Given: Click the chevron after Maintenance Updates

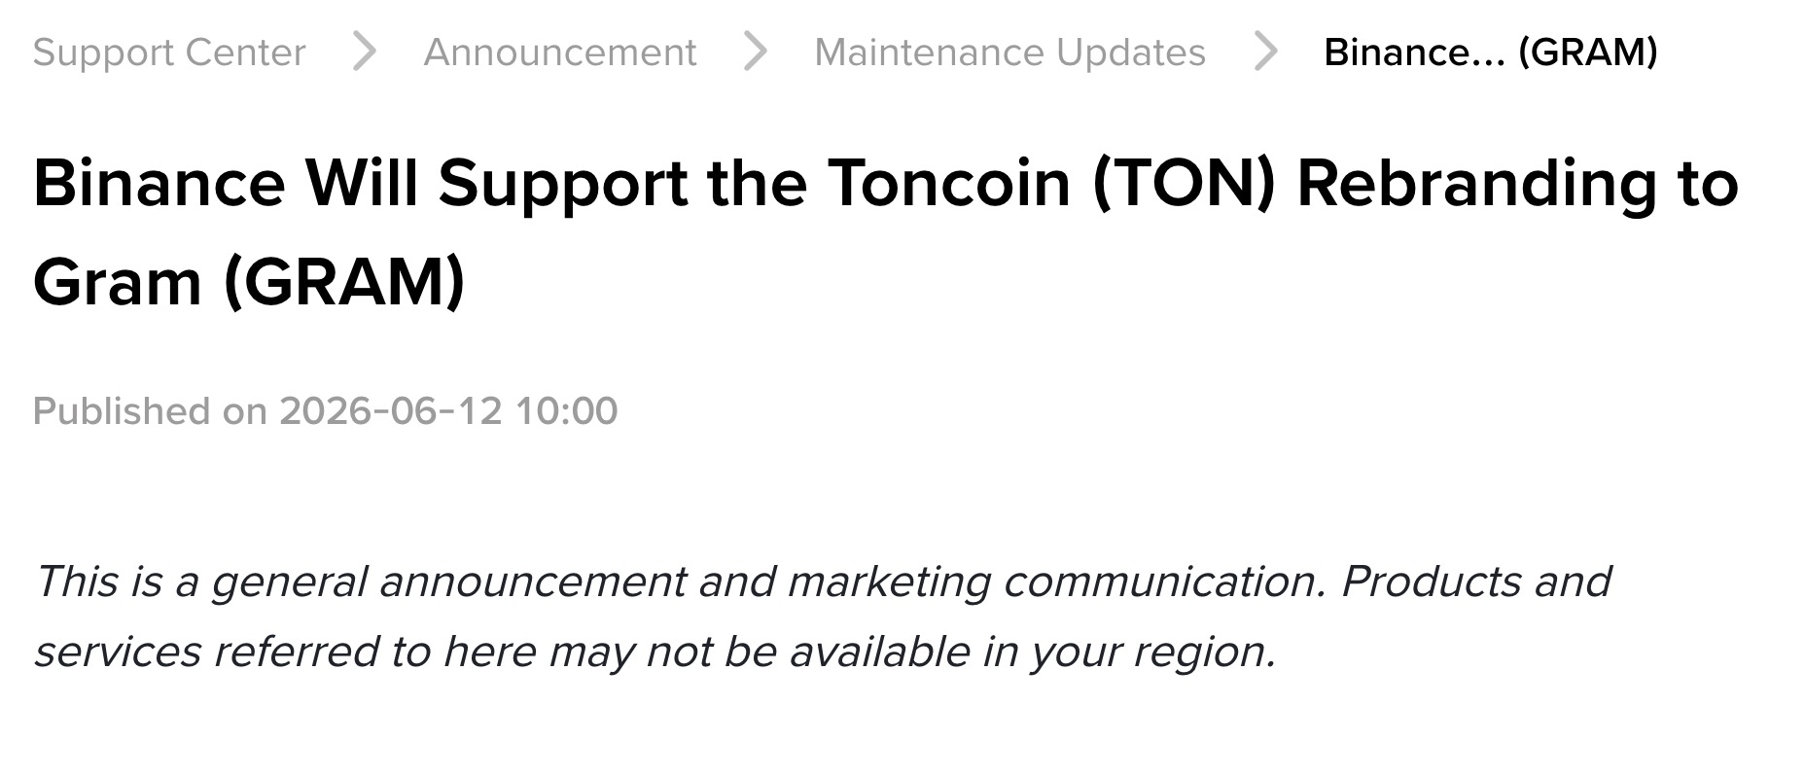Looking at the screenshot, I should [1265, 52].
